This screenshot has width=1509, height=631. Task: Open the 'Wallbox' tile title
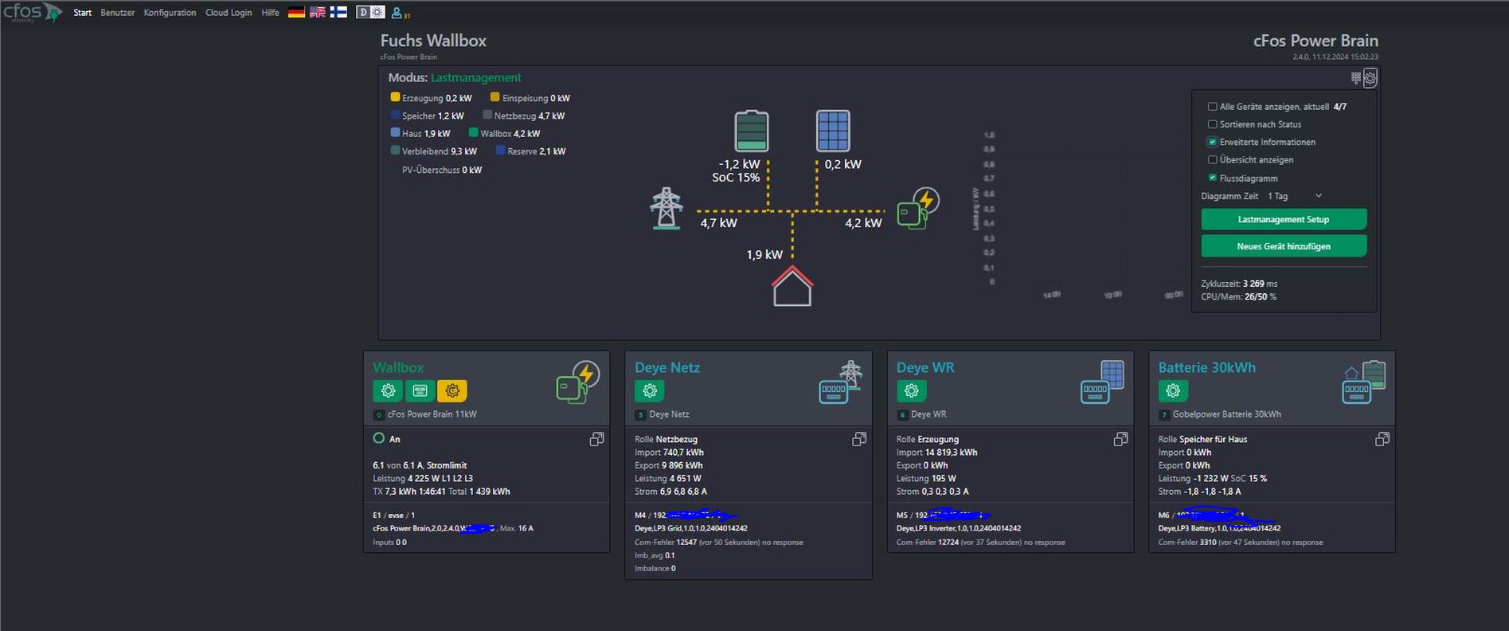point(398,367)
